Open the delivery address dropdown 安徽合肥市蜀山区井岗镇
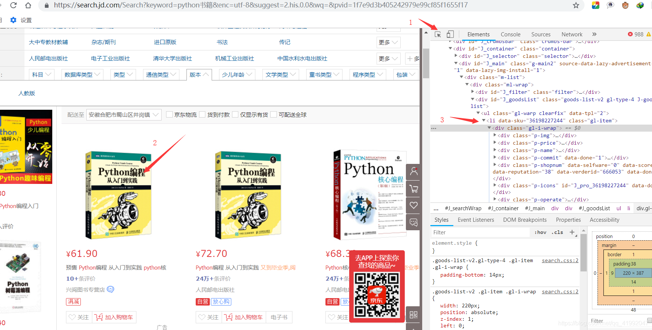 [x=124, y=115]
